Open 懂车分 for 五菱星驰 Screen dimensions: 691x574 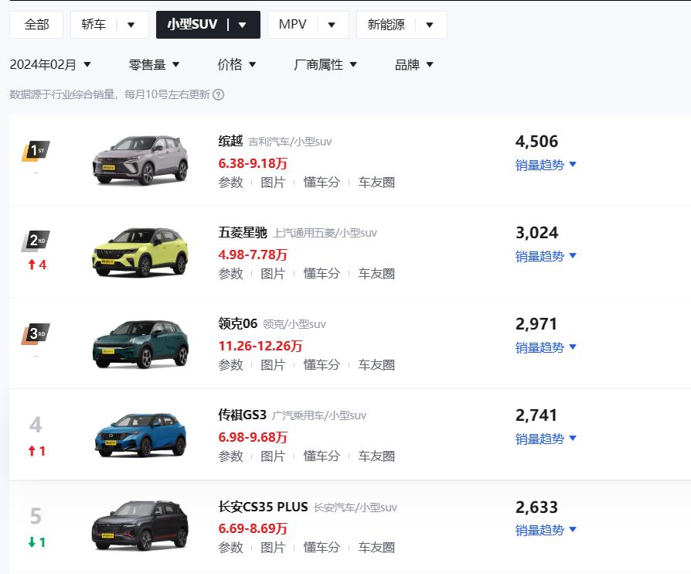[x=322, y=274]
